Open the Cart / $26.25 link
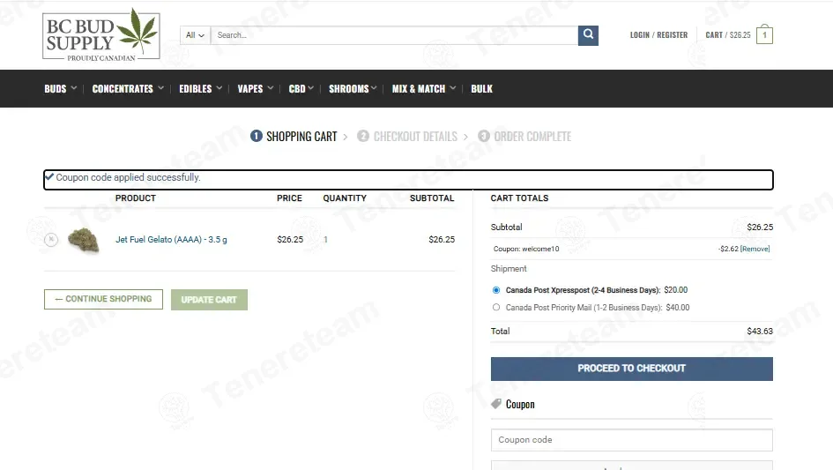This screenshot has width=833, height=470. pos(728,35)
